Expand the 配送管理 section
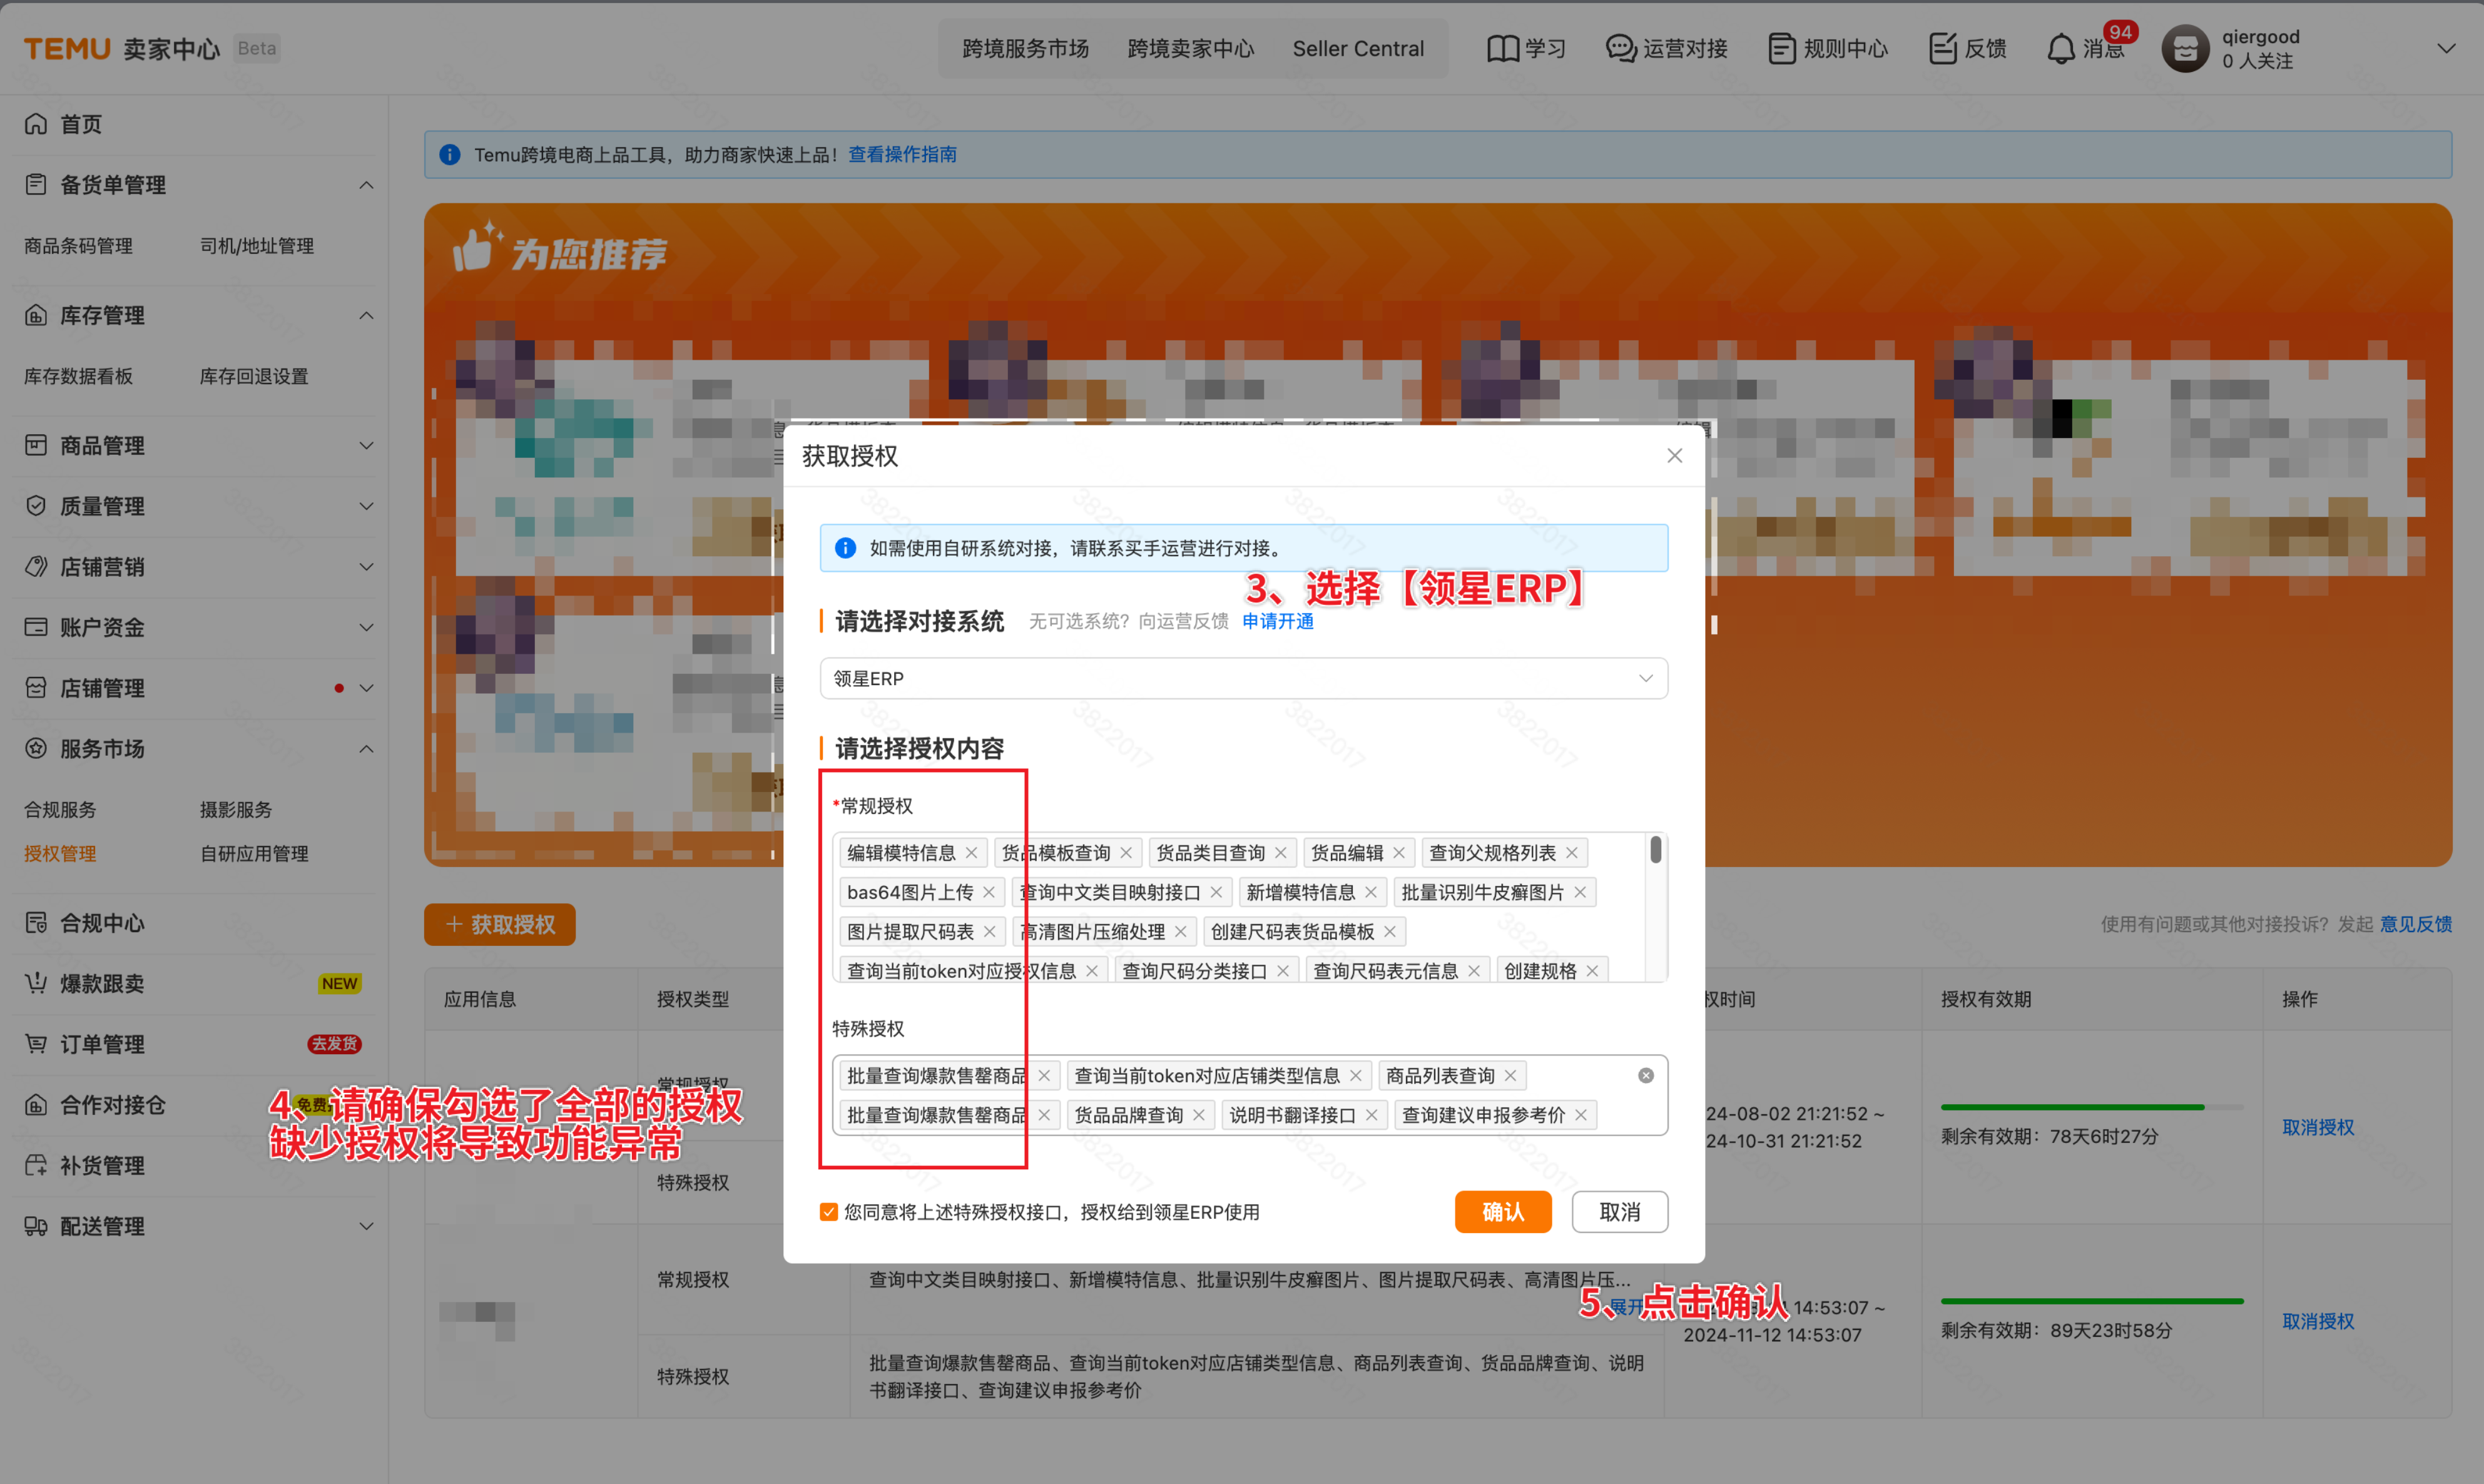The height and width of the screenshot is (1484, 2484). tap(367, 1227)
